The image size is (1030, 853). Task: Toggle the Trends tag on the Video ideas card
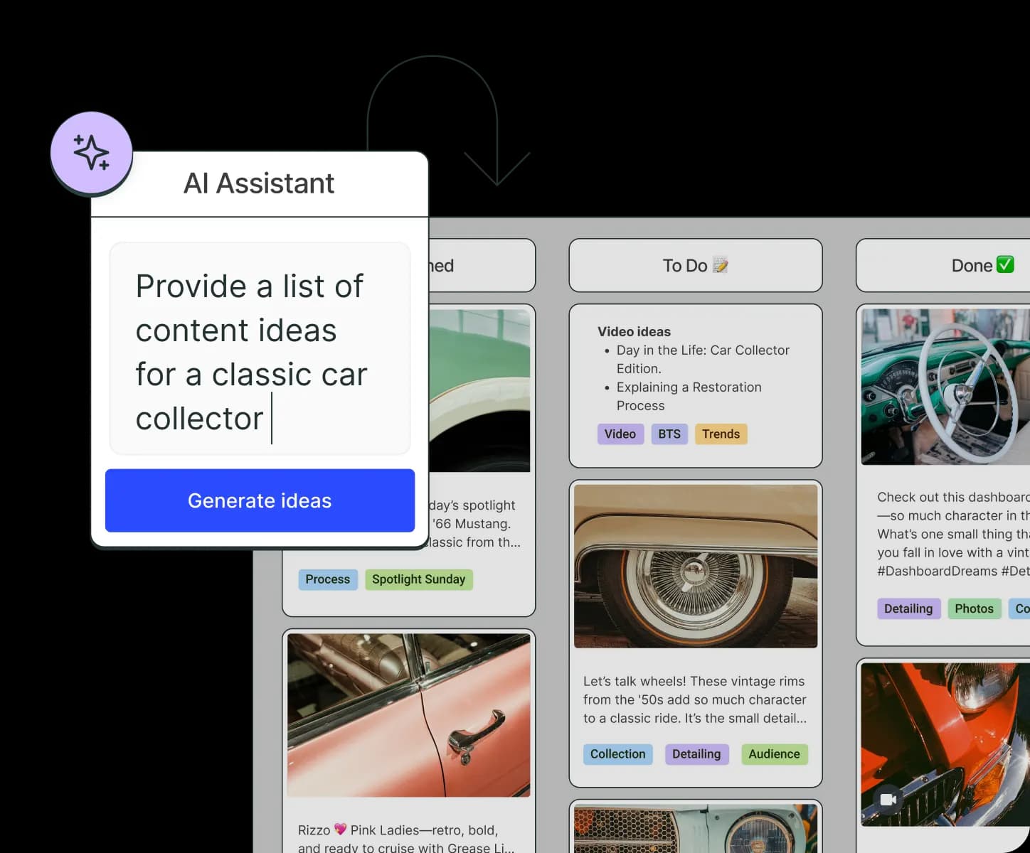click(x=721, y=434)
